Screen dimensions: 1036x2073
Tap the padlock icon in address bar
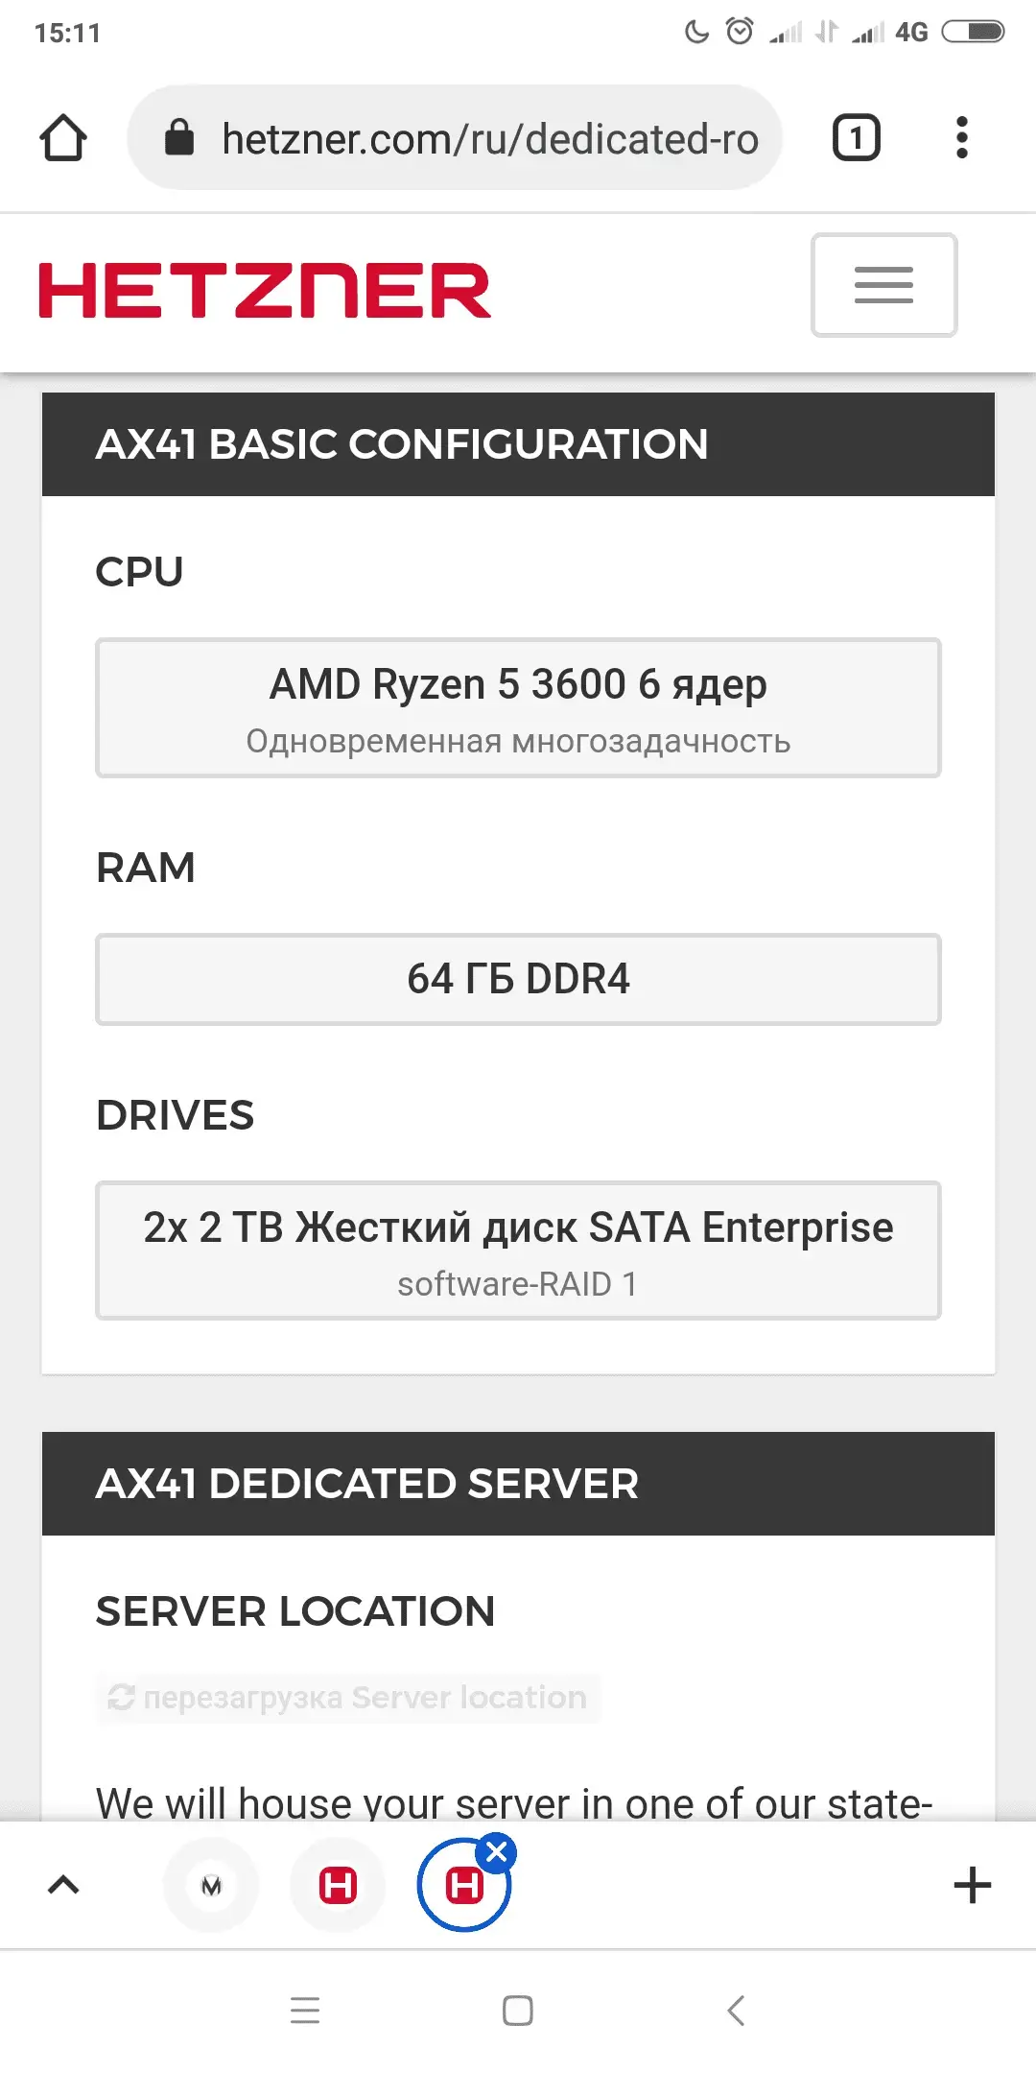(179, 137)
